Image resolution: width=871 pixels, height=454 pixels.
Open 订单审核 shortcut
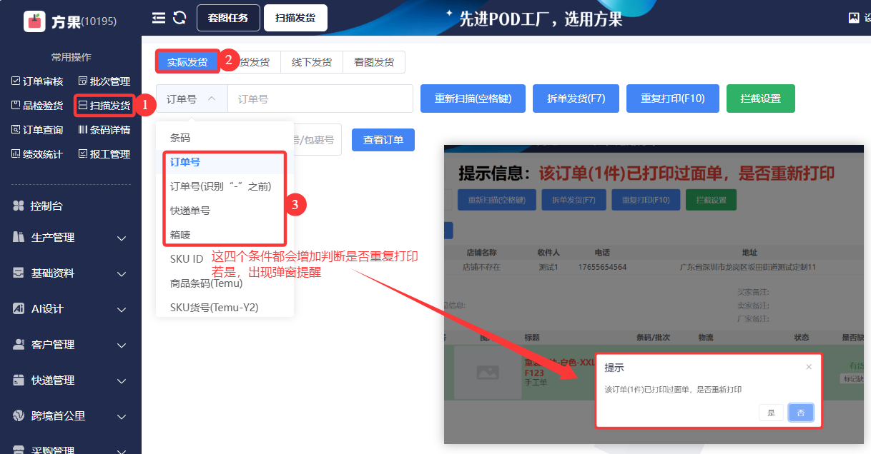[37, 81]
